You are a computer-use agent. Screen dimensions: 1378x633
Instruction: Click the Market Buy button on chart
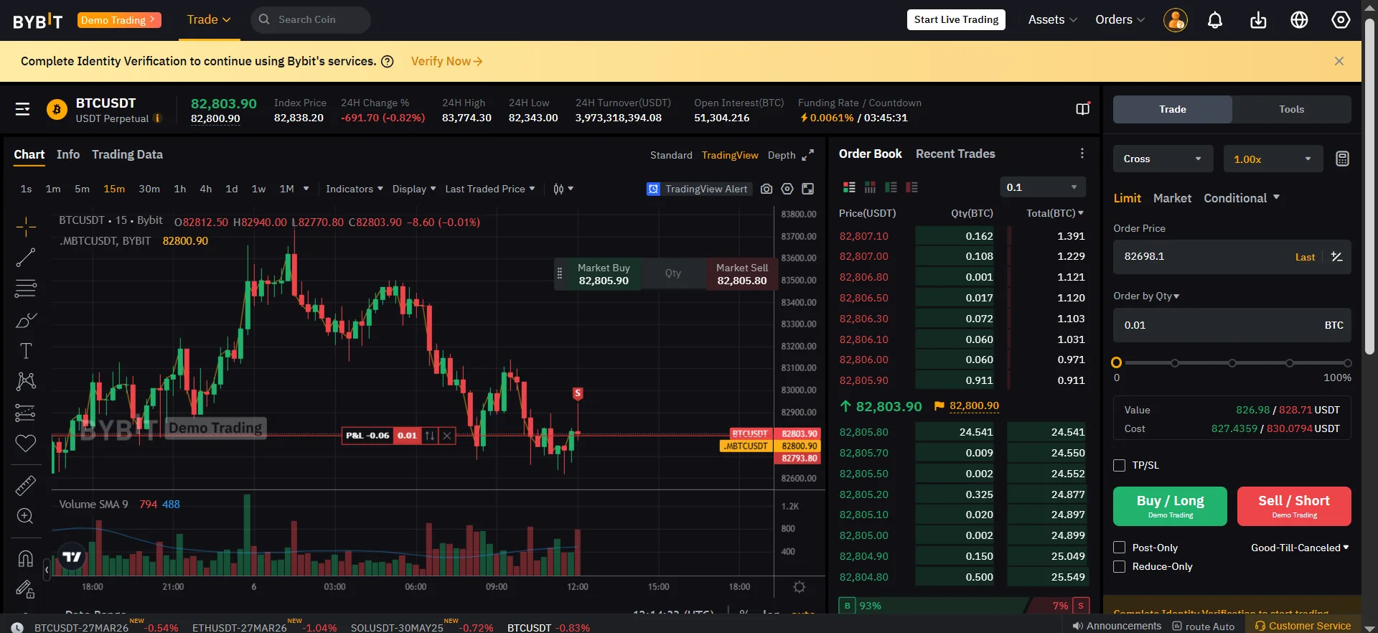click(604, 274)
